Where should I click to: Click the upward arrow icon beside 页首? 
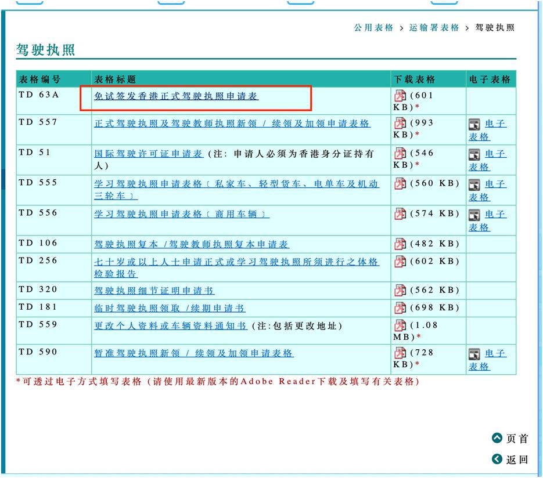pos(497,439)
